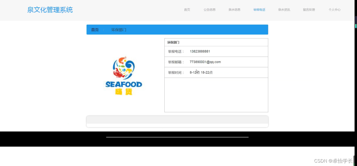357x166 pixels.
Task: Go to 公告信息 in the top navigation
Action: 210,10
